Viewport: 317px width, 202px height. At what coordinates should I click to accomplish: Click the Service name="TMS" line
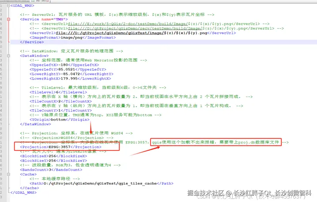pos(44,19)
